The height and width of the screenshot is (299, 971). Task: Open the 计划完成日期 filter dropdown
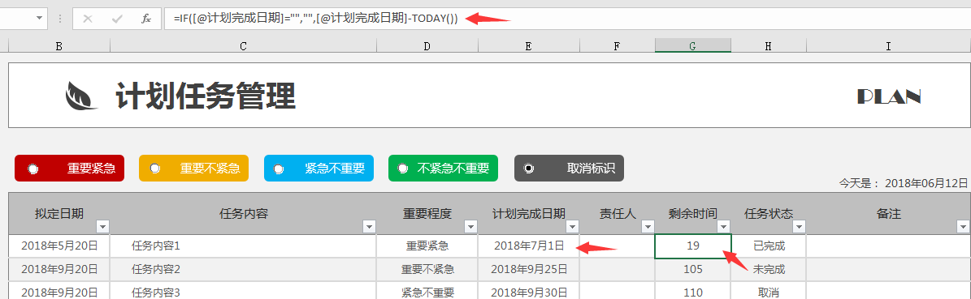tap(572, 227)
